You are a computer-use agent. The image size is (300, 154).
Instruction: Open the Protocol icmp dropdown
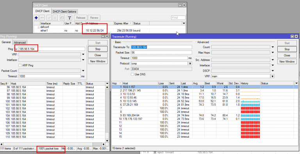(190, 63)
